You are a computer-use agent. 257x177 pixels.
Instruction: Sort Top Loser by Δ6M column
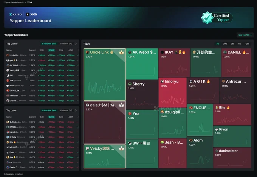[71, 117]
